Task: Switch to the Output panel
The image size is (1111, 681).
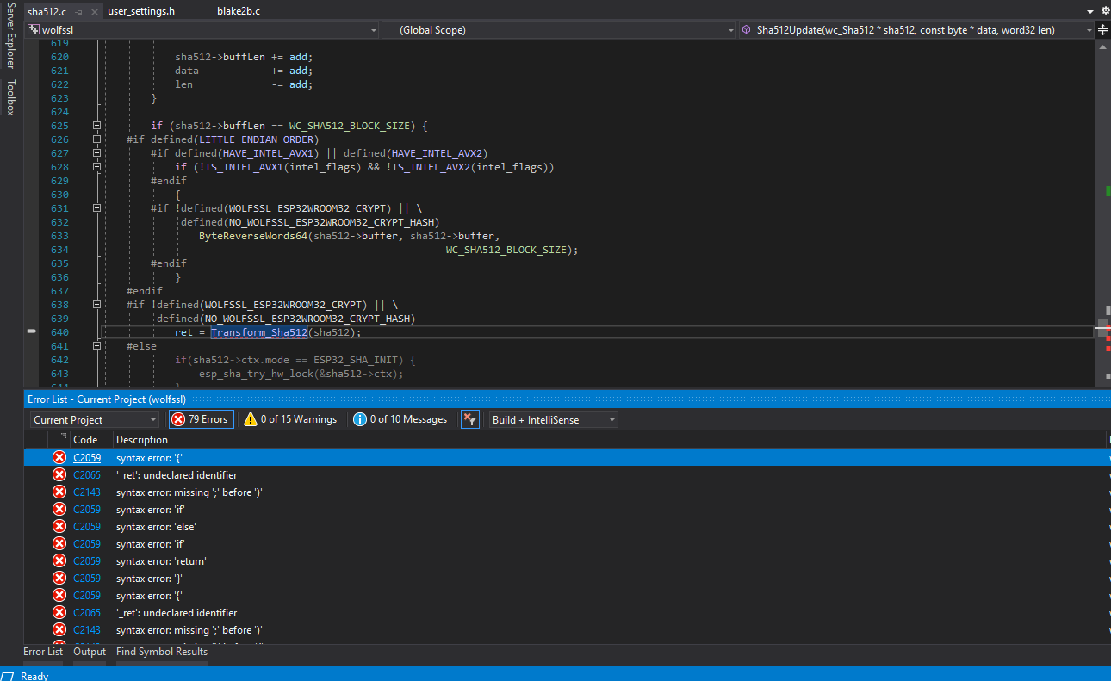Action: 89,652
